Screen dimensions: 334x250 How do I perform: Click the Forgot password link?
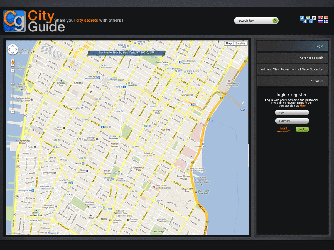[283, 130]
